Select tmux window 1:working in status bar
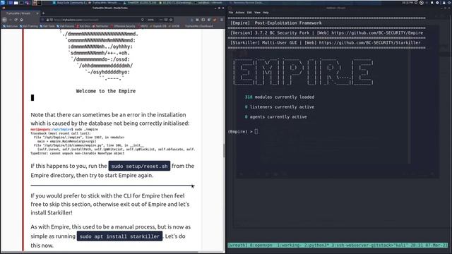Image resolution: width=452 pixels, height=254 pixels. point(290,246)
